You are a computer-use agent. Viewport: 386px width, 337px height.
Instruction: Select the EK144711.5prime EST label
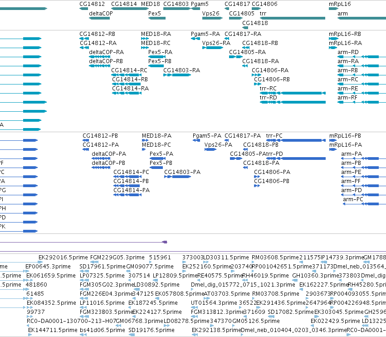pyautogui.click(x=53, y=330)
